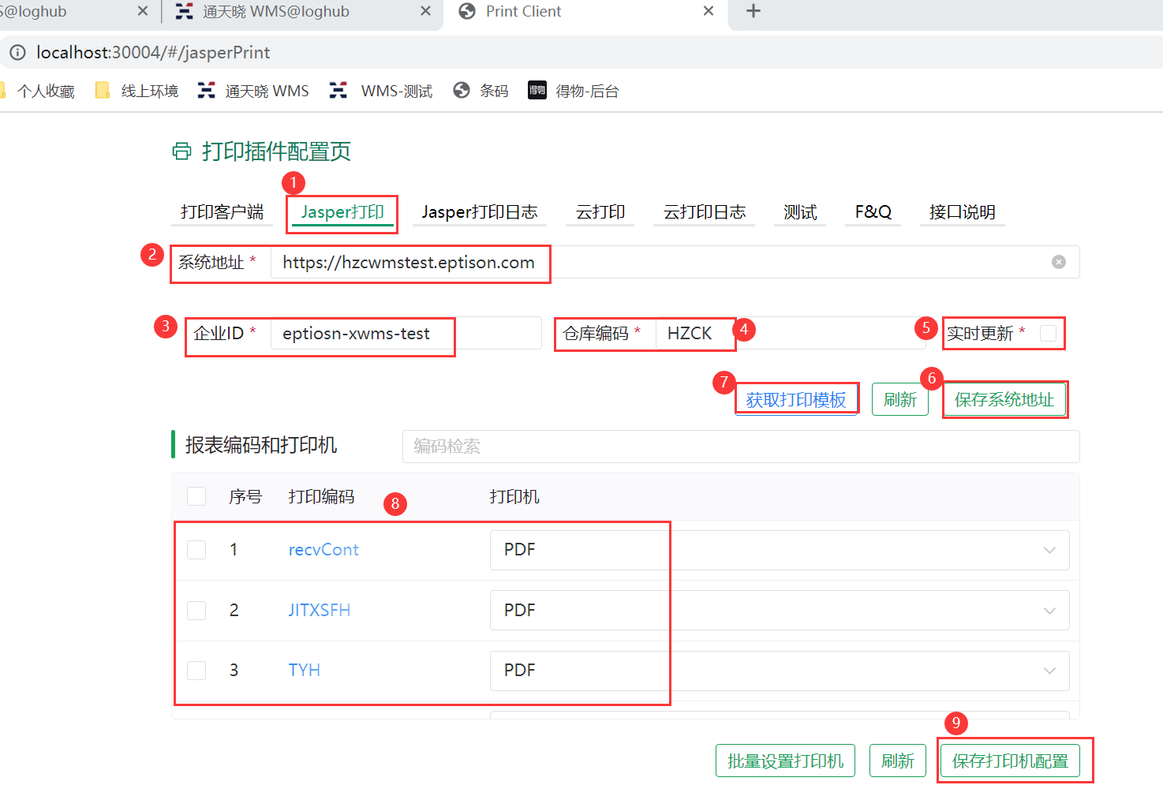
Task: Clear the 系统地址 field with the X icon
Action: click(x=1058, y=262)
